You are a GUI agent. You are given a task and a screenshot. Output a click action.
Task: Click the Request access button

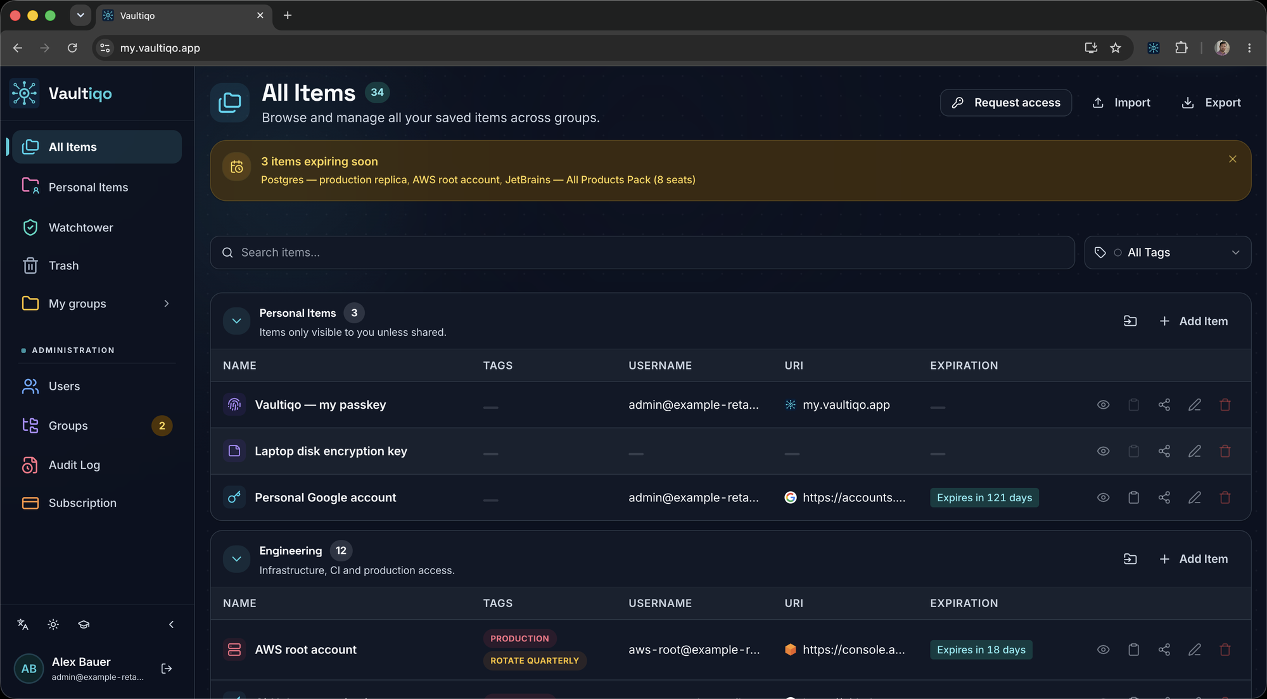1006,103
